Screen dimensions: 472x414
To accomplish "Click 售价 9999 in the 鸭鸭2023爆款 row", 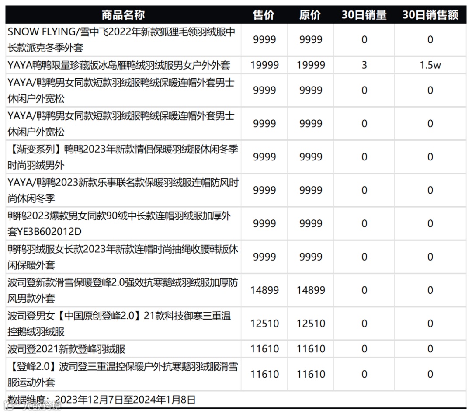I will tap(264, 223).
